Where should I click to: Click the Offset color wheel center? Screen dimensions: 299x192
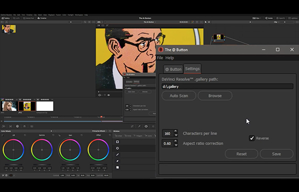click(98, 150)
